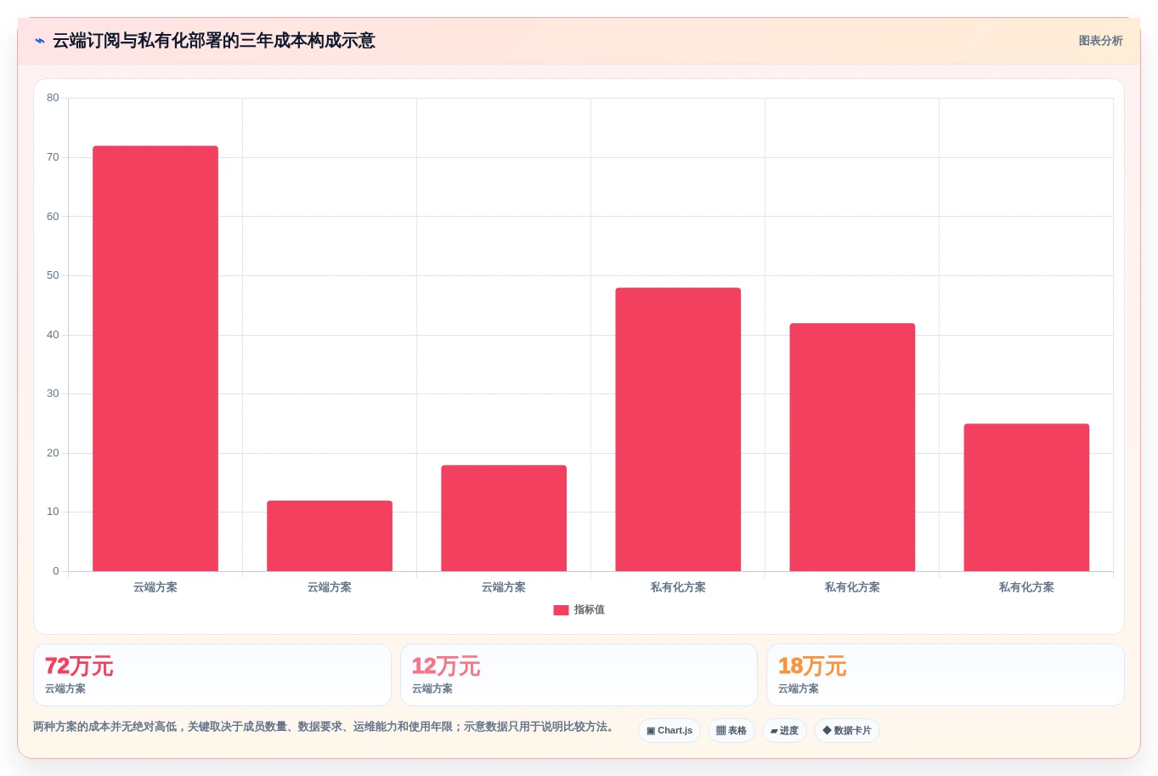Toggle the 指标值 legend color swatch
This screenshot has height=776, width=1158.
(561, 610)
